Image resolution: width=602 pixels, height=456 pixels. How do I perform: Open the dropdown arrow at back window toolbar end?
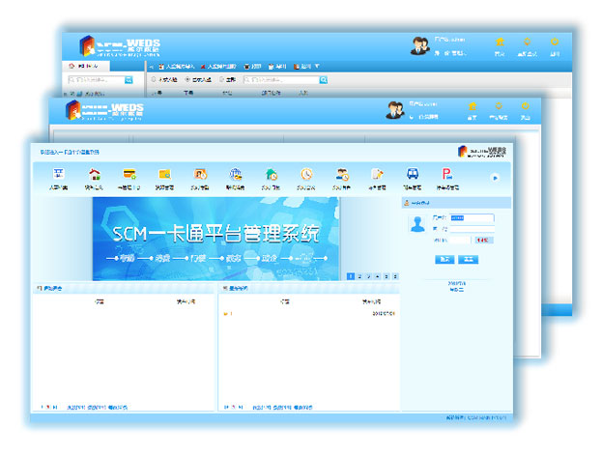click(x=318, y=67)
